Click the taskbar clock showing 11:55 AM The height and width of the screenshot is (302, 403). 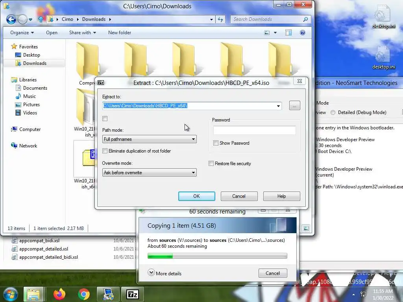click(x=383, y=295)
